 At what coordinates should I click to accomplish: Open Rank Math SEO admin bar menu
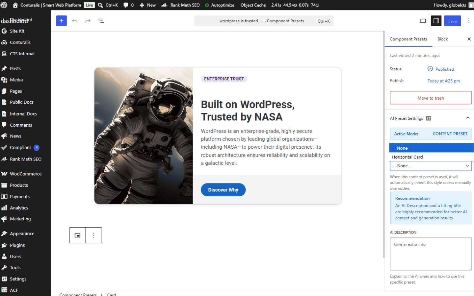click(180, 5)
